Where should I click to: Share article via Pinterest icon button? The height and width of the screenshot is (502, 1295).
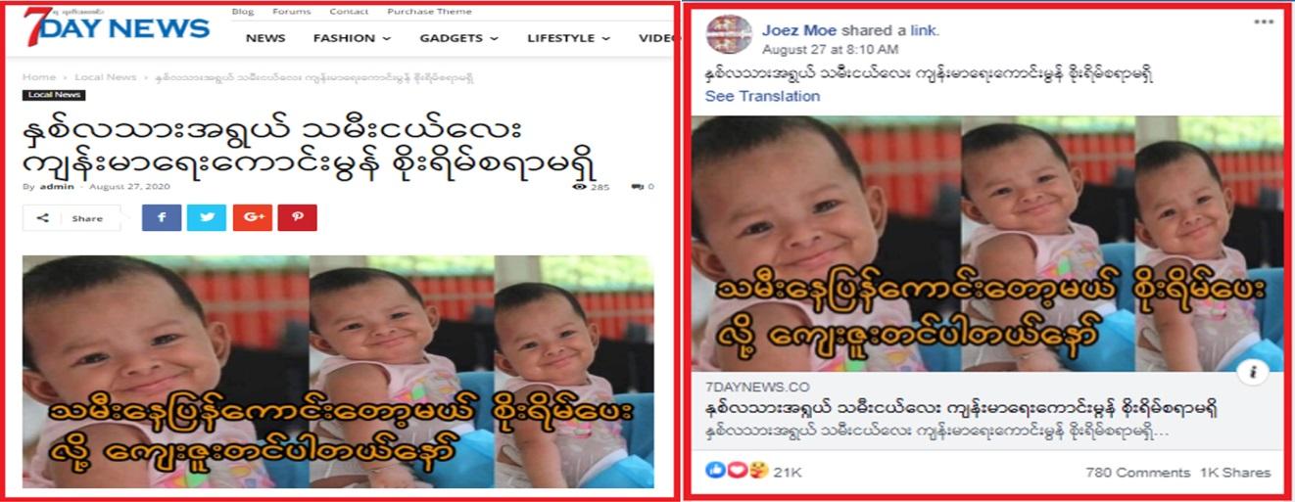[297, 217]
